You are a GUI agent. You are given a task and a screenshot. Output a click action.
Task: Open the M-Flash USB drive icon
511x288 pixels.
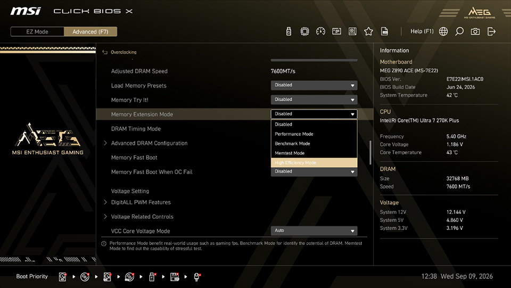tap(289, 31)
